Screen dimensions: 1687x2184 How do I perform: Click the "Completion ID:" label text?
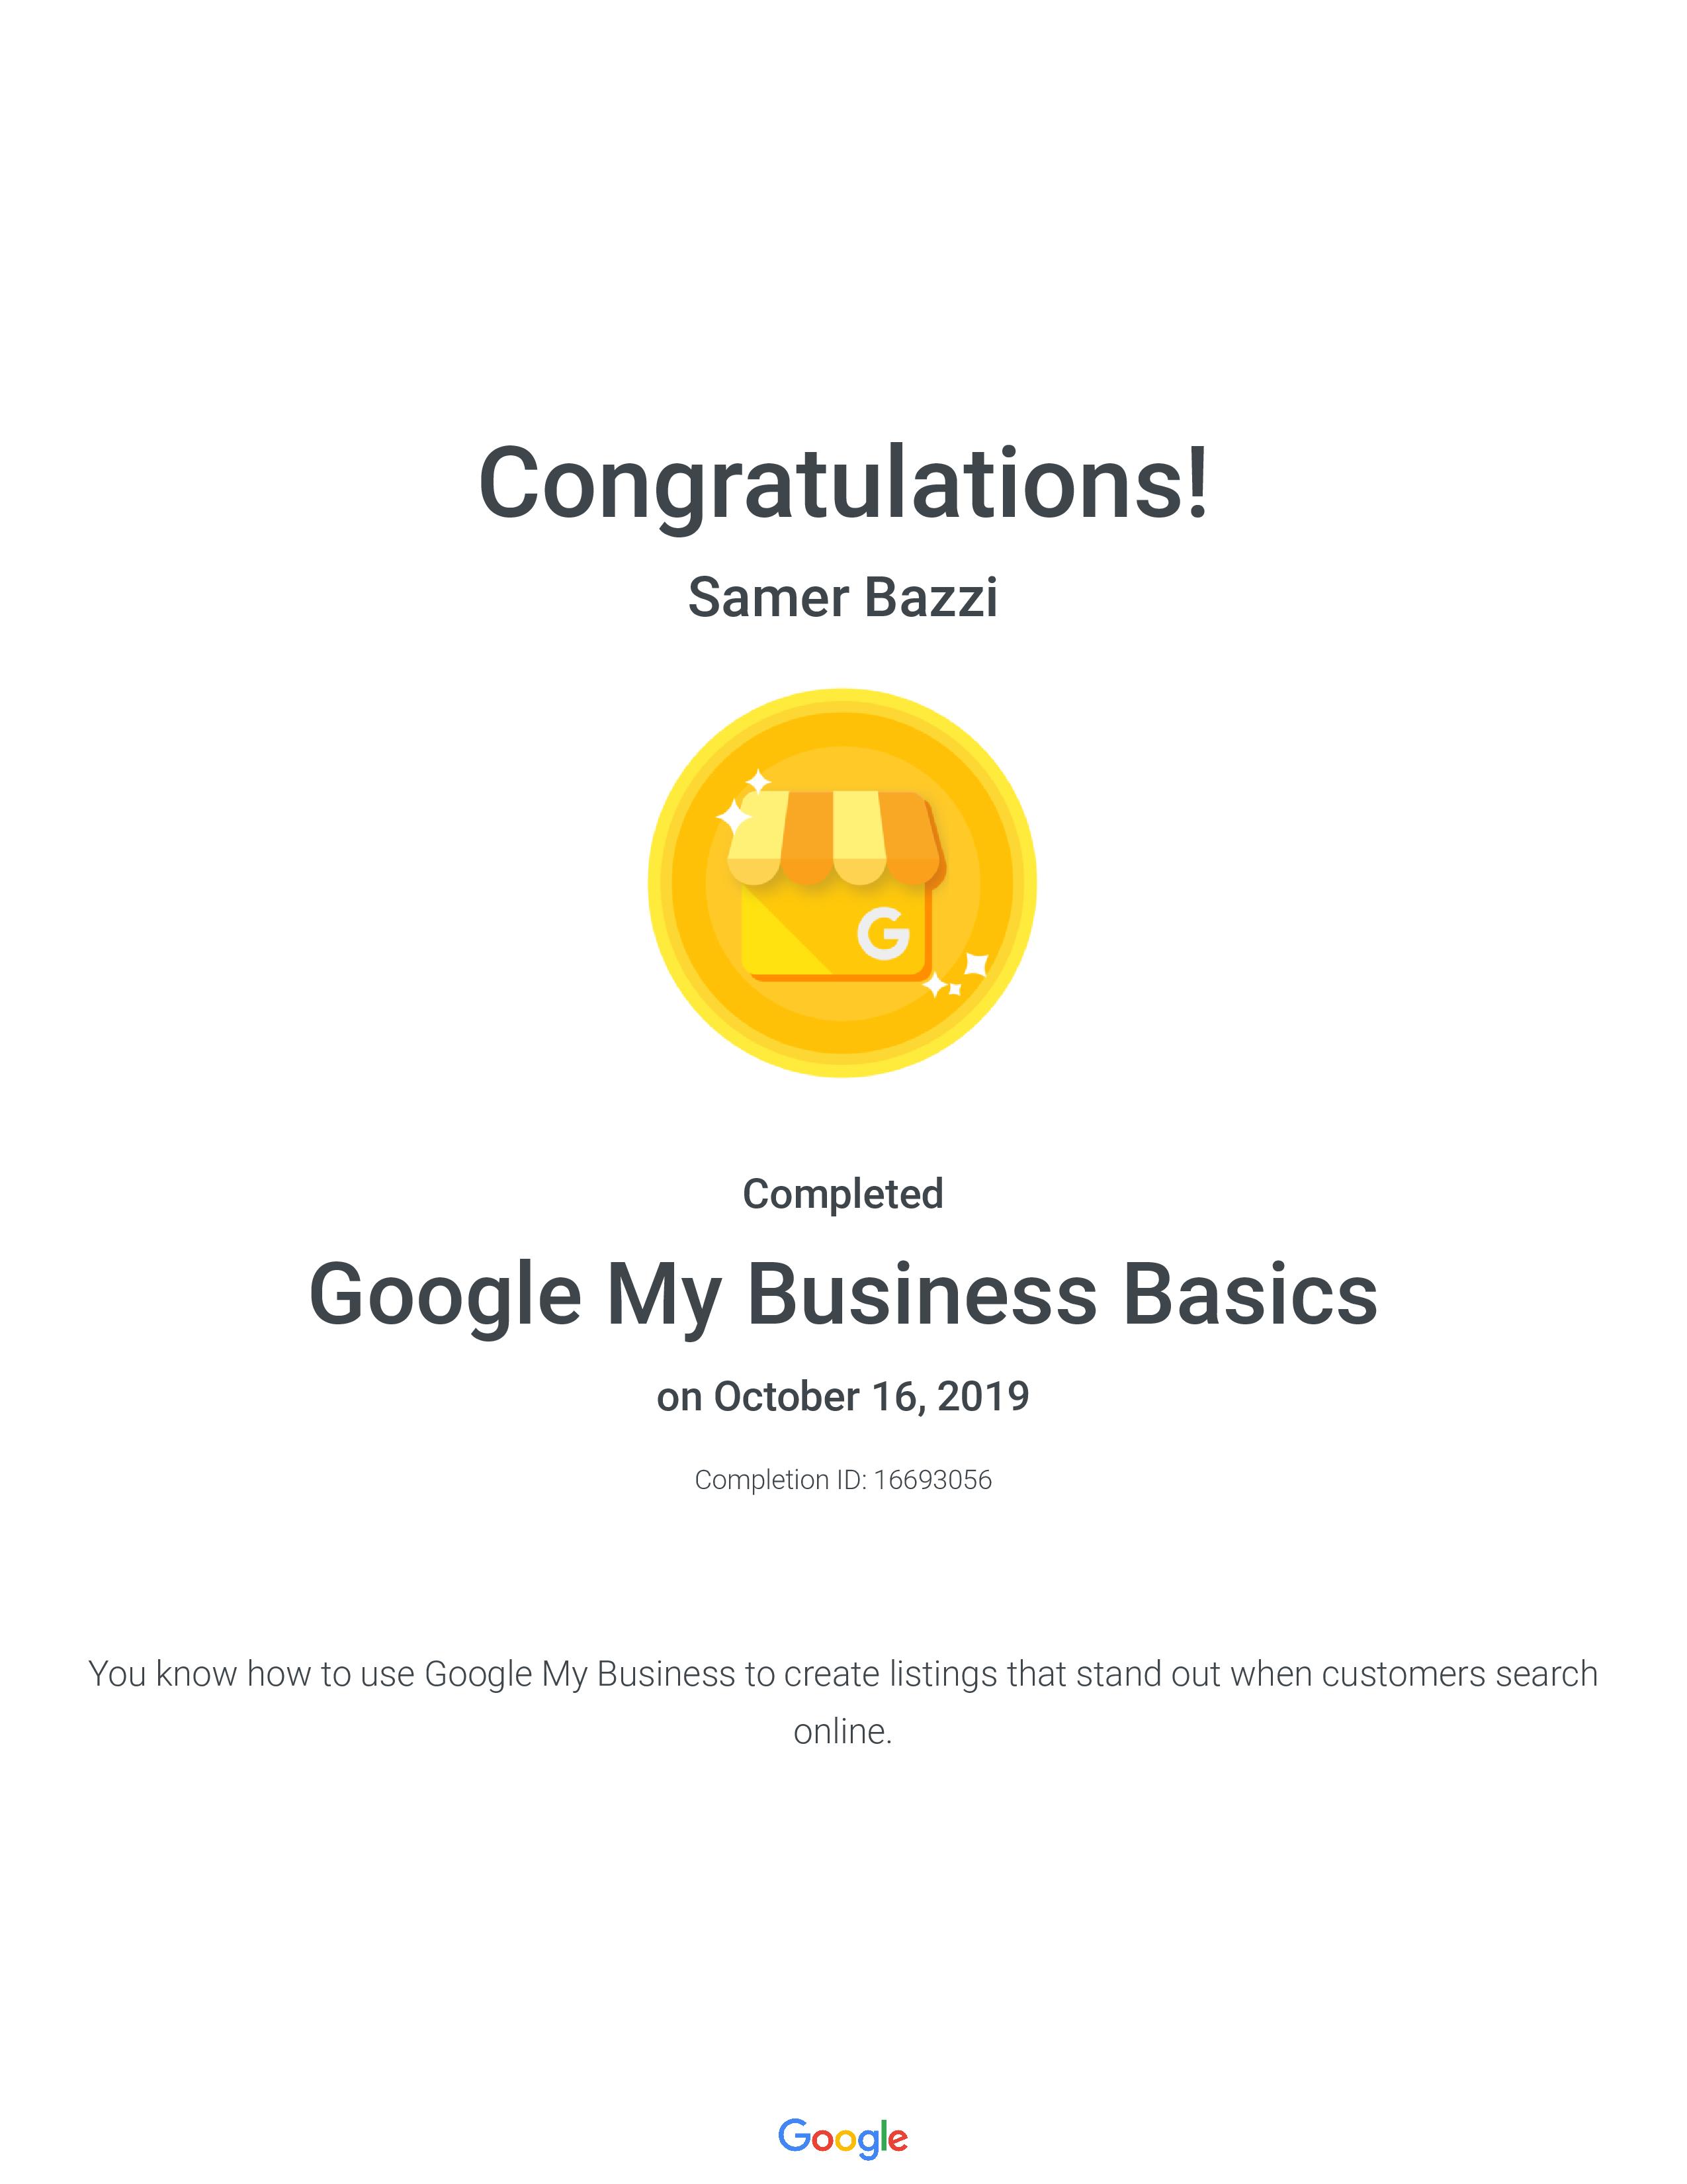pos(781,1480)
